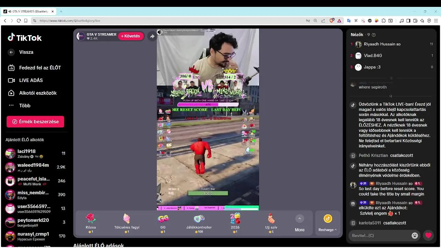Send the Tölcséres fagyi gift
The height and width of the screenshot is (248, 441).
click(x=127, y=223)
